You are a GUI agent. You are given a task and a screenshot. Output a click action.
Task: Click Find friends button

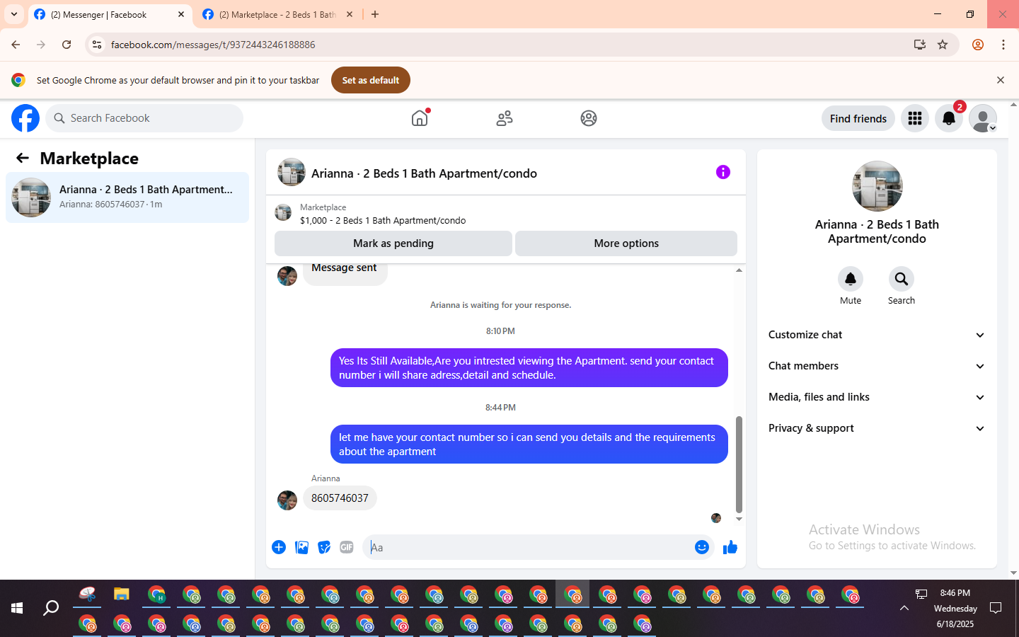click(858, 118)
